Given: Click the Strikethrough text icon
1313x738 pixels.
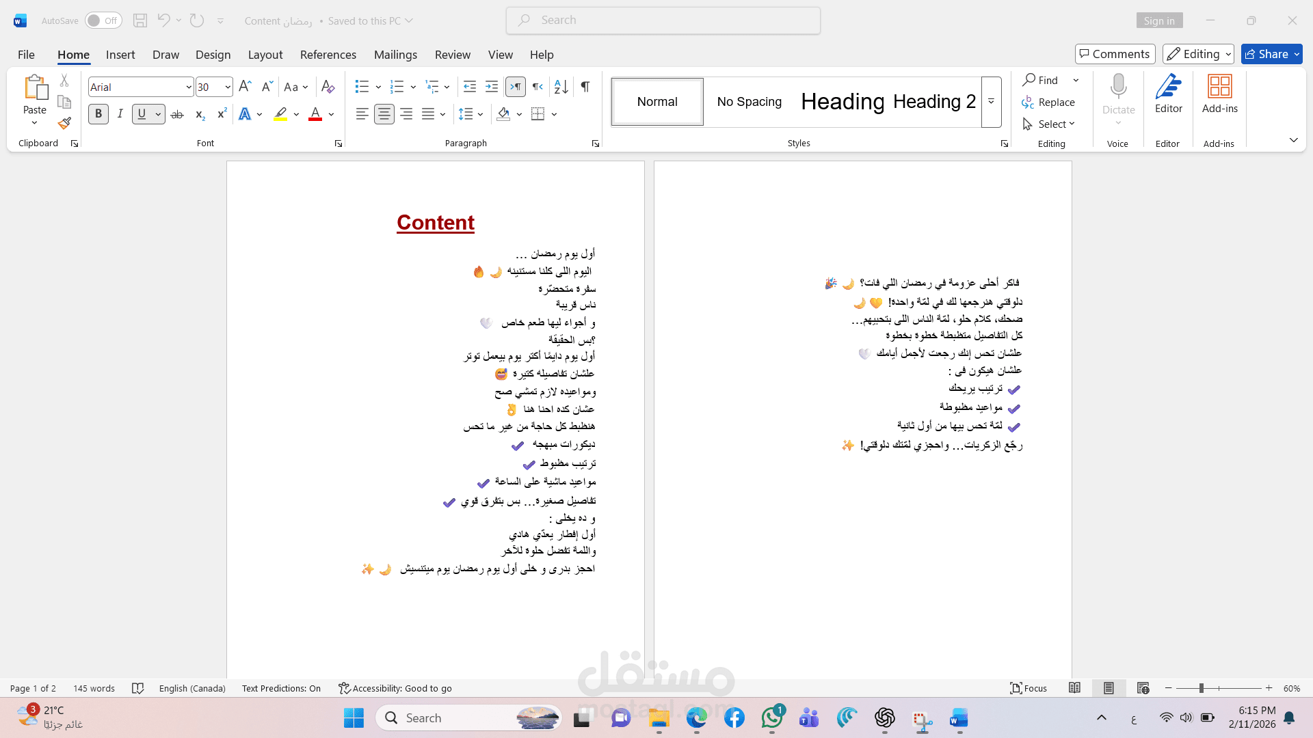Looking at the screenshot, I should tap(177, 114).
